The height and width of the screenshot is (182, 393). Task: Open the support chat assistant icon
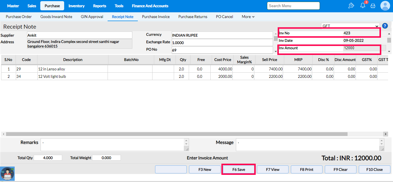(7, 174)
